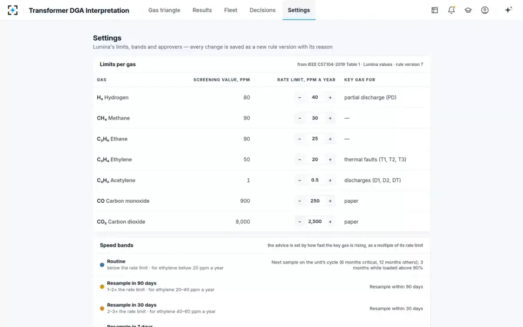Increase Carbon dioxide rate limit
The image size is (523, 327).
point(330,222)
